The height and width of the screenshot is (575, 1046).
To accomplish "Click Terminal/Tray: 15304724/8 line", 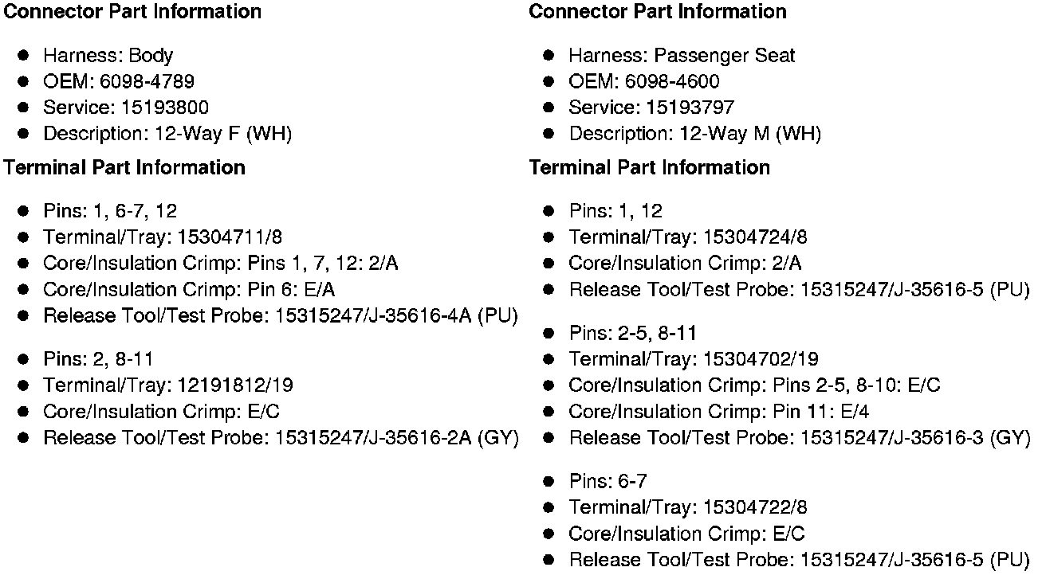I will [688, 237].
